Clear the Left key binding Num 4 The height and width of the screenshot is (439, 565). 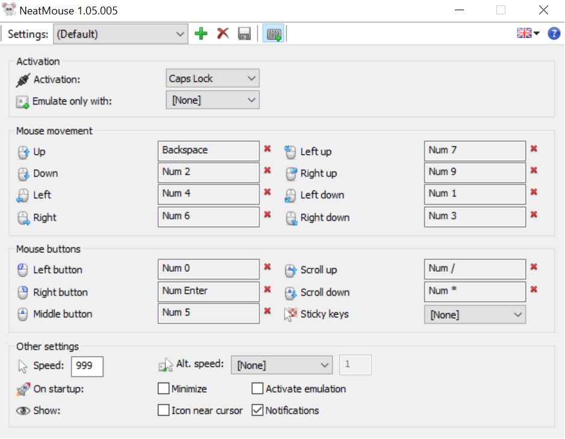click(267, 192)
